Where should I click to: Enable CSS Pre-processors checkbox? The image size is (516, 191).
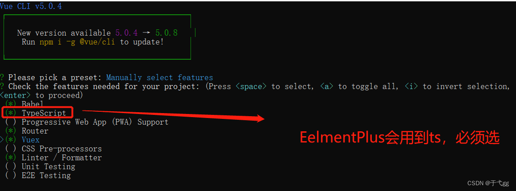click(x=11, y=149)
